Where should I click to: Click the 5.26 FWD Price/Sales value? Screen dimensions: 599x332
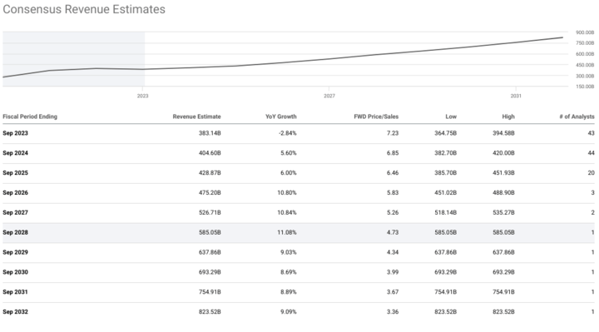pyautogui.click(x=393, y=213)
